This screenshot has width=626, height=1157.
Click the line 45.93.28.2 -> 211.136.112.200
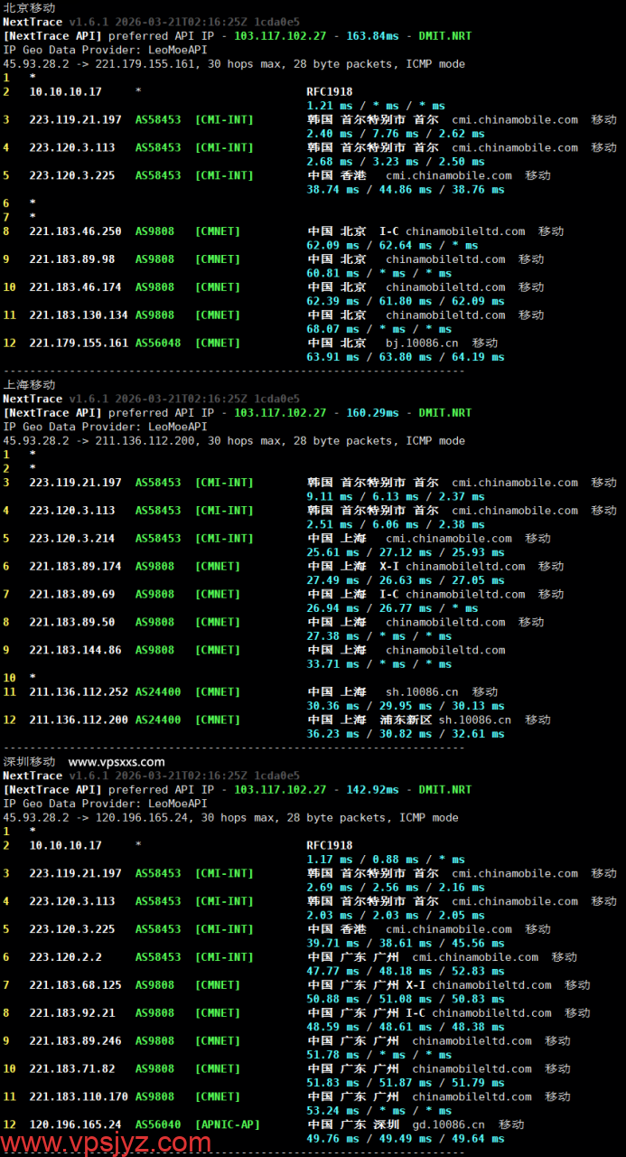tap(234, 441)
